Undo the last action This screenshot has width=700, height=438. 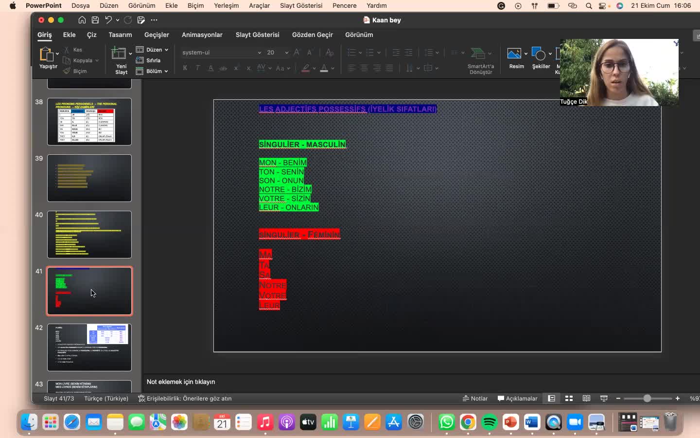click(109, 20)
